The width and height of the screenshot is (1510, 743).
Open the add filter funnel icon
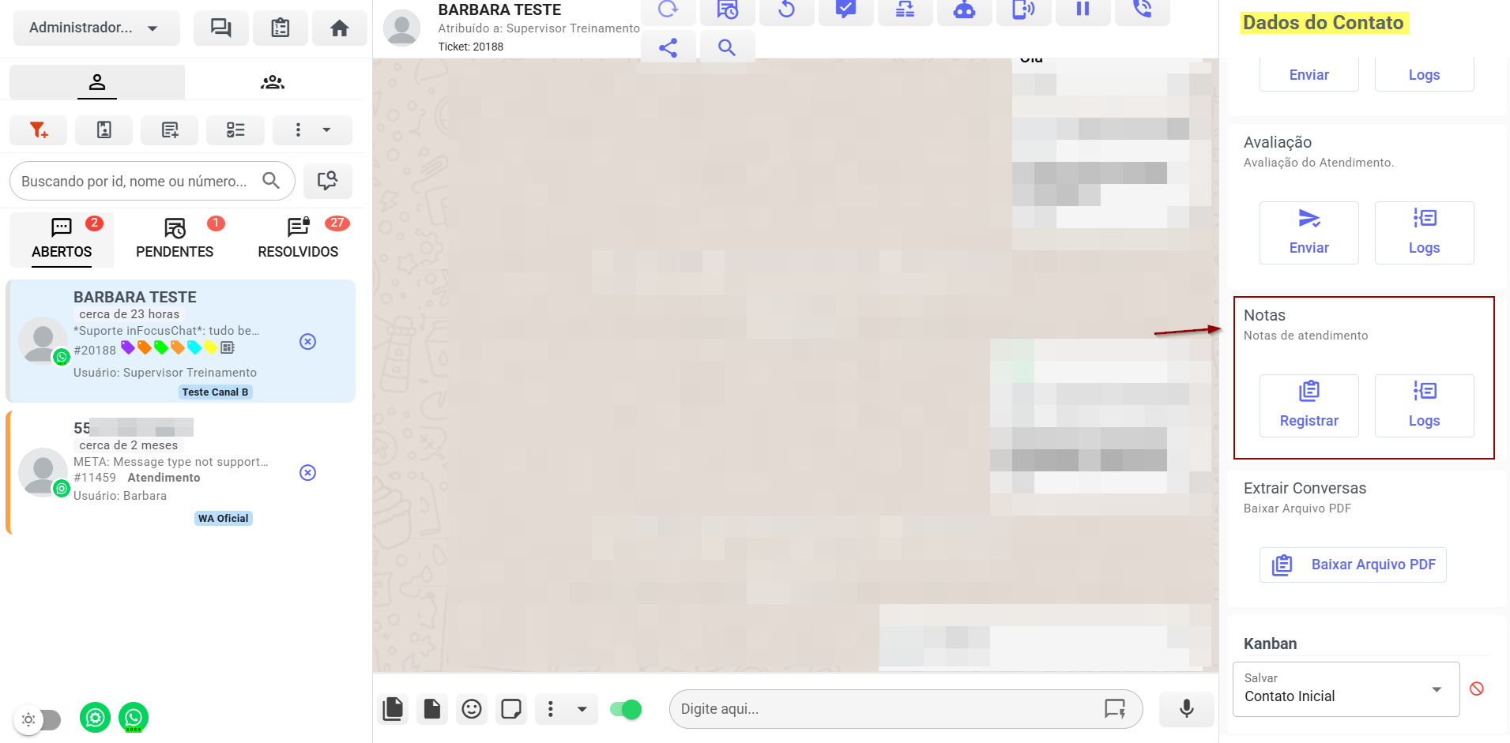(38, 130)
